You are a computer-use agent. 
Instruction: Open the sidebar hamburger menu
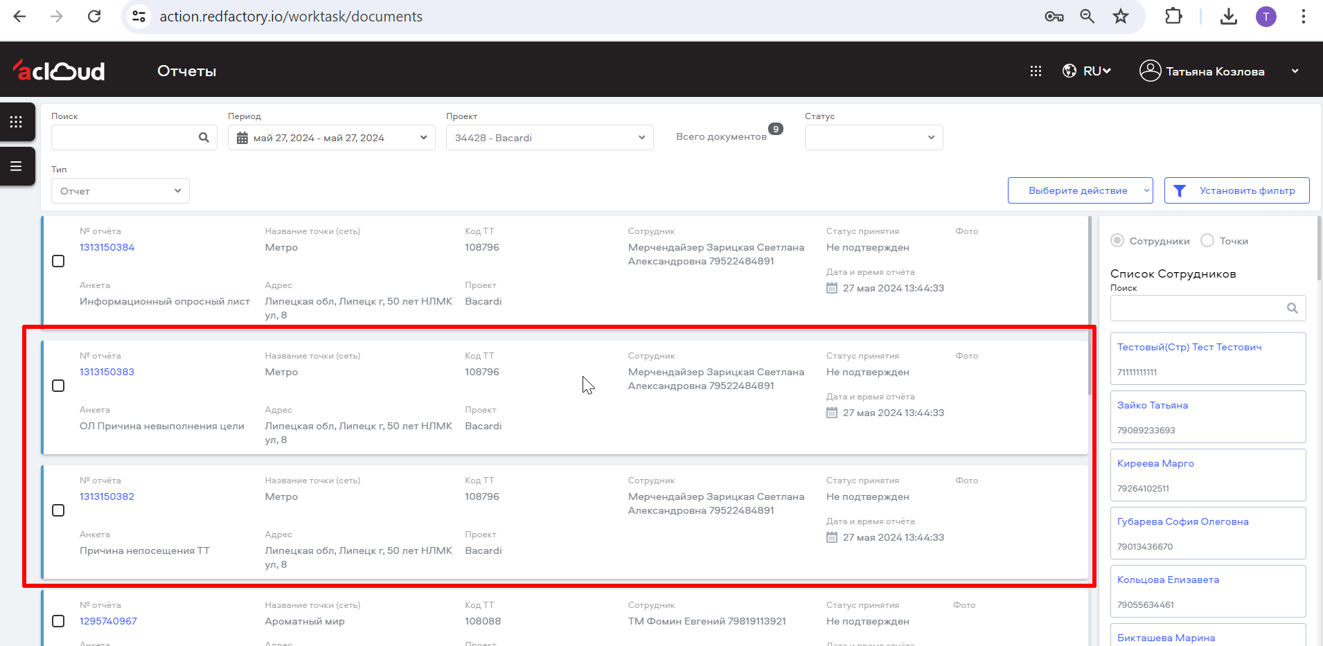[x=17, y=166]
